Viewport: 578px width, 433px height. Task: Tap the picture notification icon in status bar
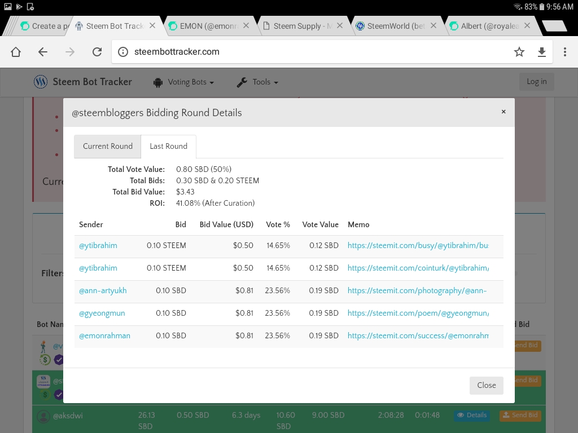pos(8,7)
